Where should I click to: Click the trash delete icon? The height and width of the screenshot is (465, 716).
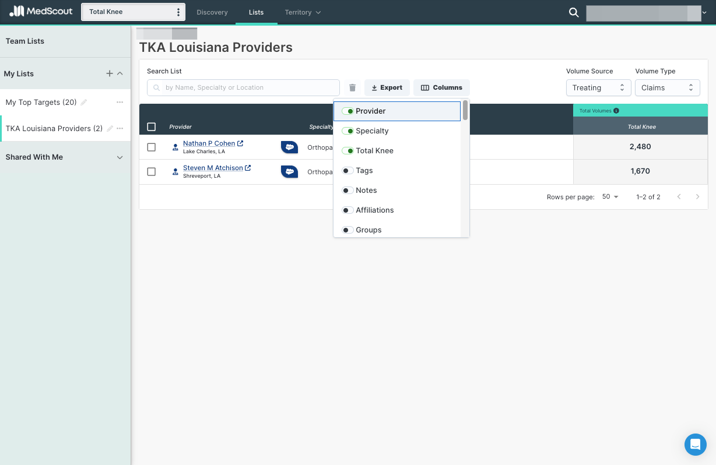pos(352,87)
